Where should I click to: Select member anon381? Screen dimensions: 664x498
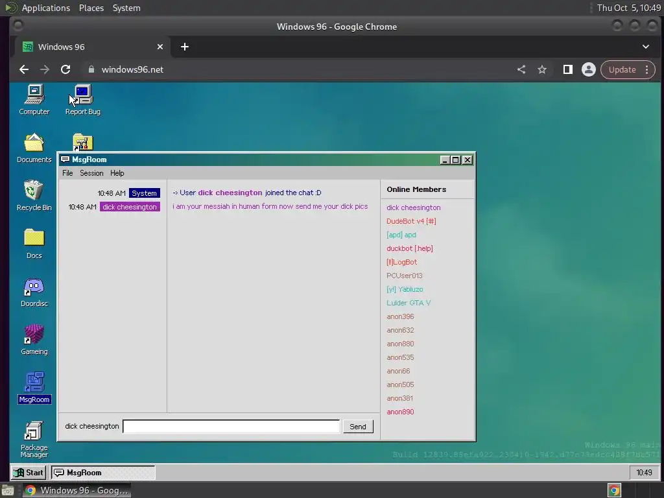(399, 398)
